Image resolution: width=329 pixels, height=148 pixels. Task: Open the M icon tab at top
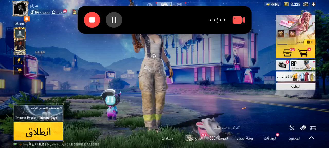click(x=179, y=4)
